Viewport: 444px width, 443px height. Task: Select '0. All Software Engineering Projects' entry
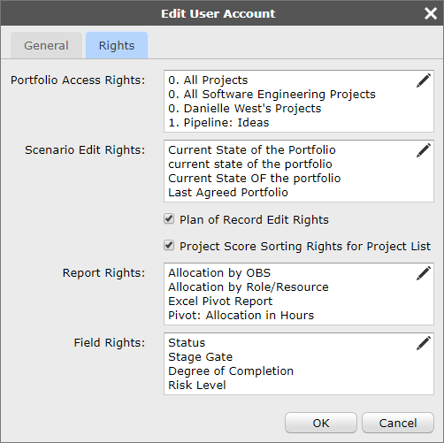pyautogui.click(x=272, y=95)
